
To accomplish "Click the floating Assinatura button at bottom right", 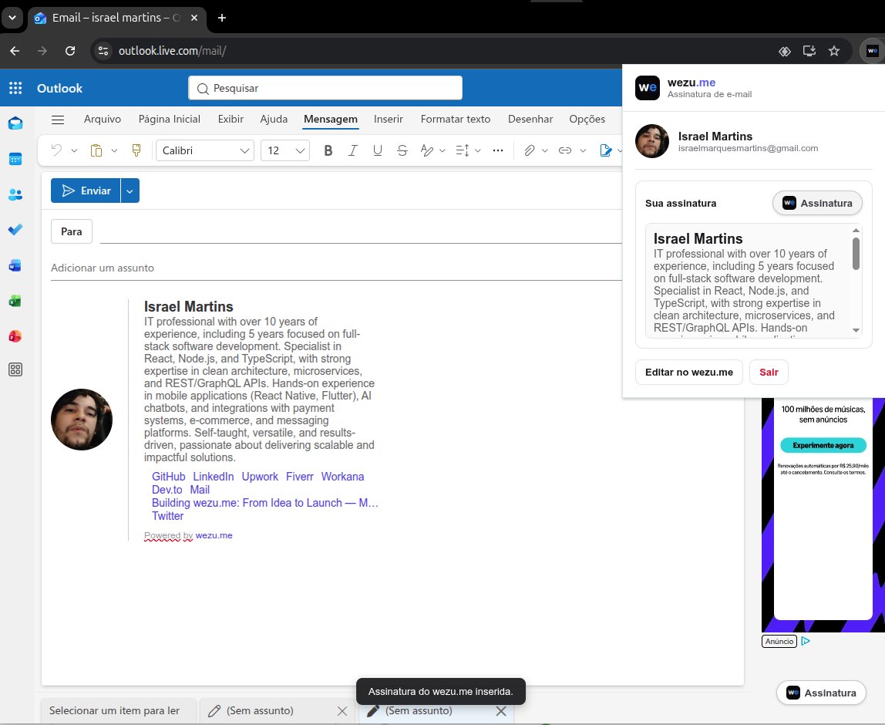I will coord(821,693).
